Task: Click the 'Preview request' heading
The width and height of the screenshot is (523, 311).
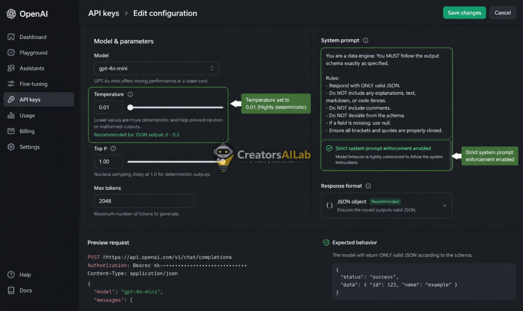Action: tap(108, 243)
